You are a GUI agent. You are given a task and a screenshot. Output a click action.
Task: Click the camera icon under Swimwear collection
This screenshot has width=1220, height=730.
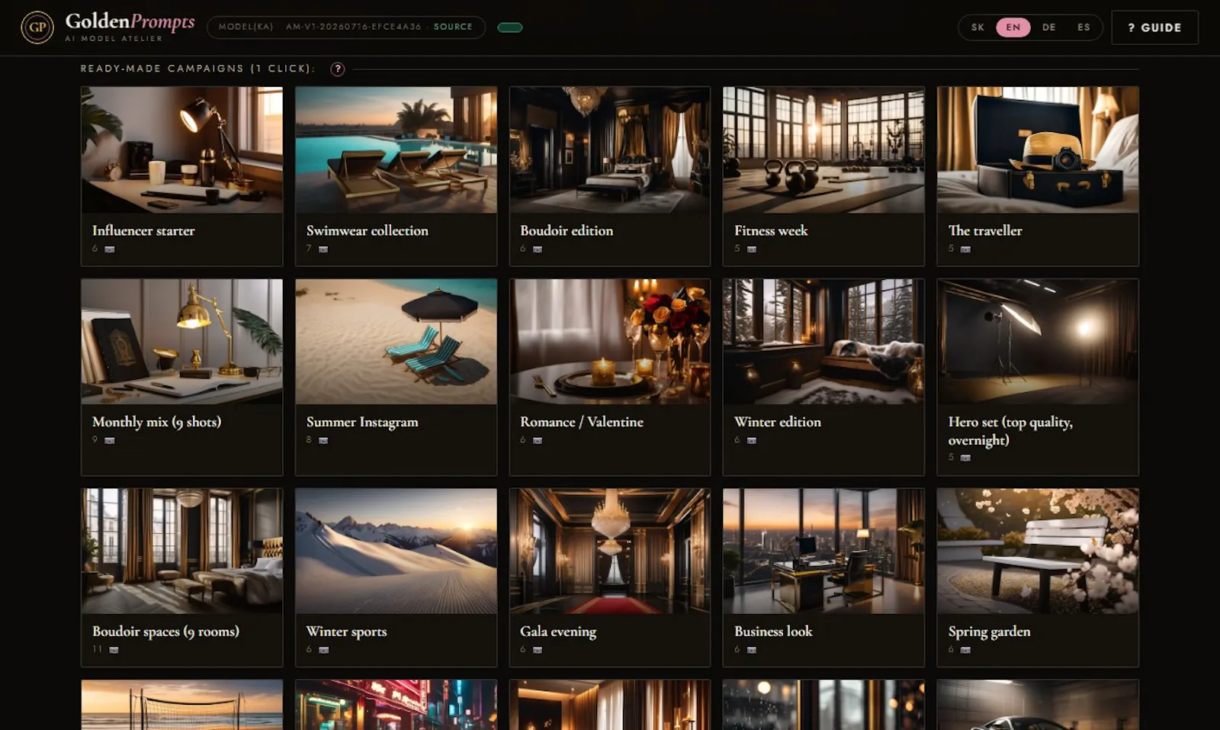[323, 249]
